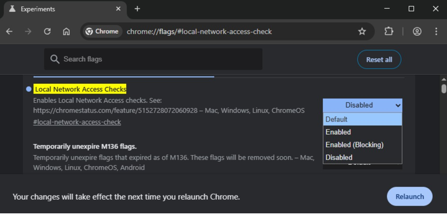
Task: Open the Local Network Access Checks dropdown
Action: tap(362, 105)
